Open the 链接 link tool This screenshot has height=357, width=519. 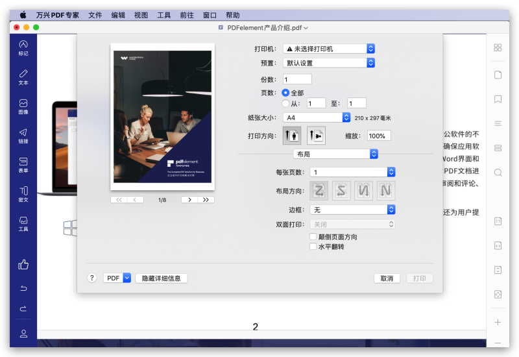click(x=23, y=135)
